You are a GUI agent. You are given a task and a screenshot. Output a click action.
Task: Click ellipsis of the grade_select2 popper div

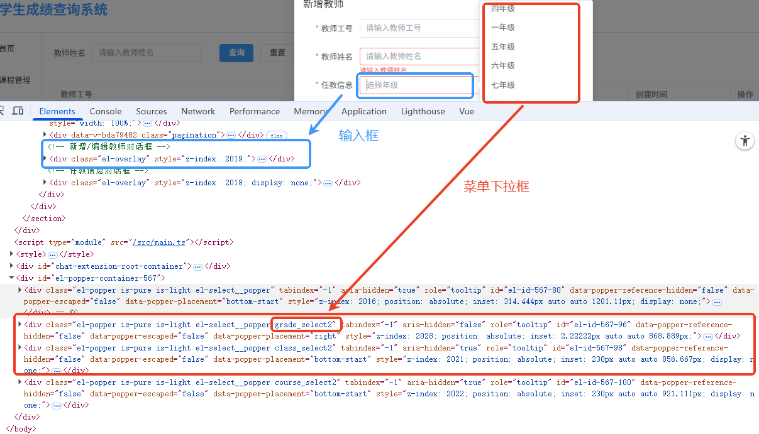[x=707, y=337]
